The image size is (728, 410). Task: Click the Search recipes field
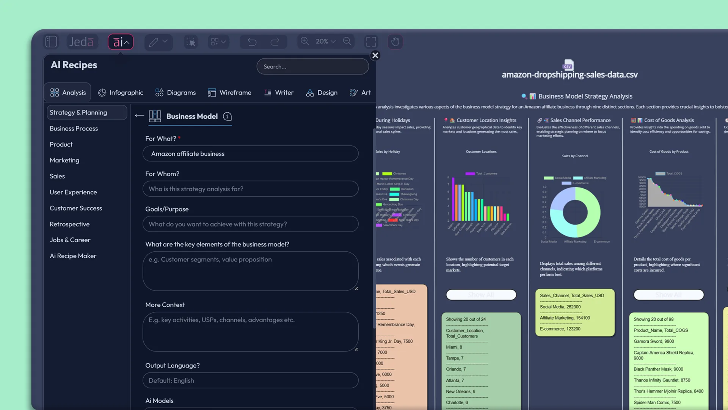point(312,66)
